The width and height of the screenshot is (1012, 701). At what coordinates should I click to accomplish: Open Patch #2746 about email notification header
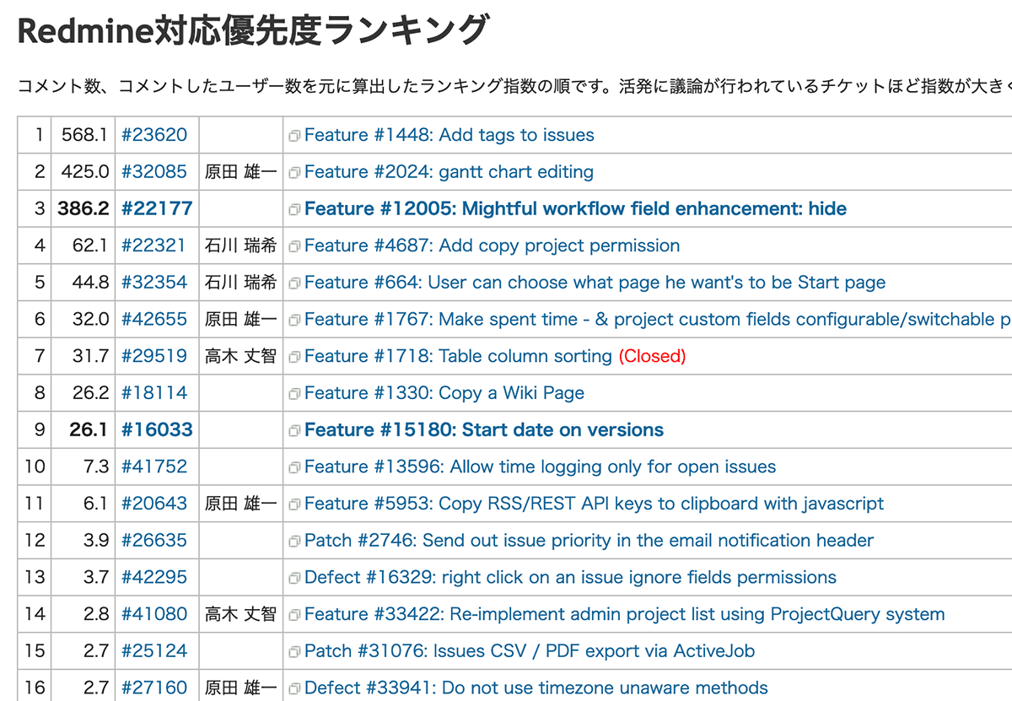point(589,540)
